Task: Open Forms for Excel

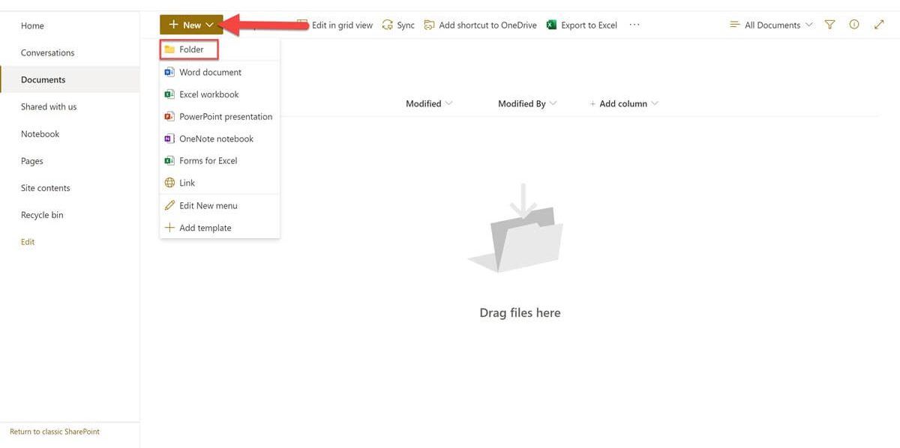Action: (x=207, y=160)
